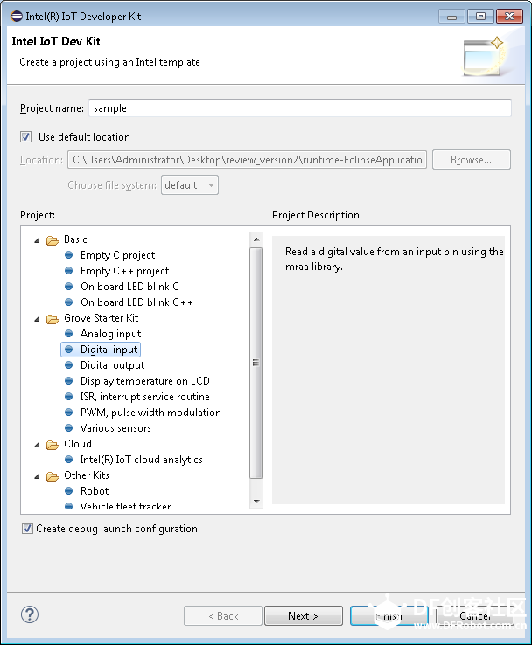Collapse the Other Kits tree node
The height and width of the screenshot is (645, 532).
pyautogui.click(x=37, y=476)
